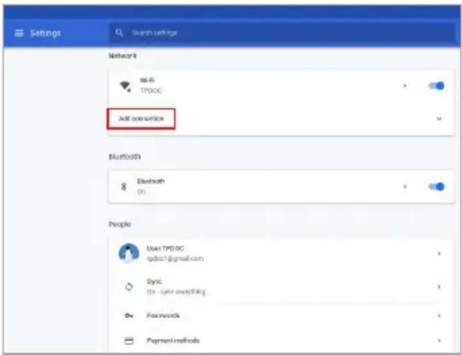Click the user profile avatar
Image resolution: width=462 pixels, height=355 pixels.
pyautogui.click(x=129, y=253)
